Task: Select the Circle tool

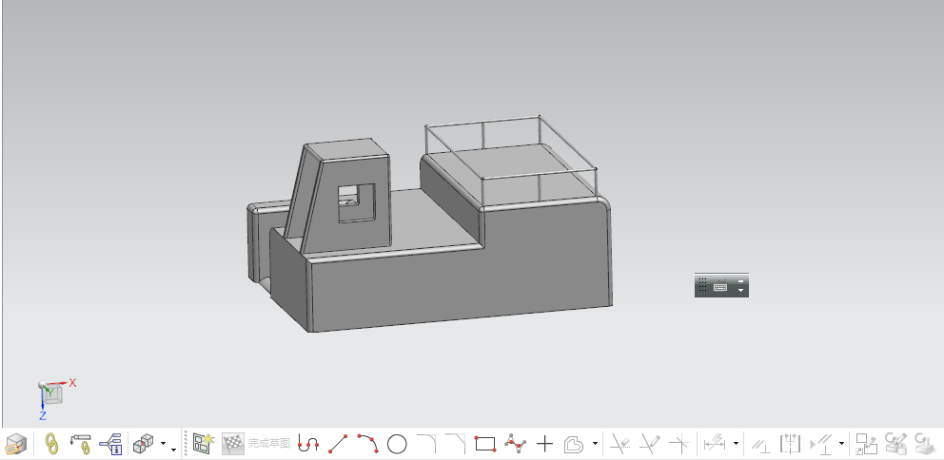Action: point(397,445)
